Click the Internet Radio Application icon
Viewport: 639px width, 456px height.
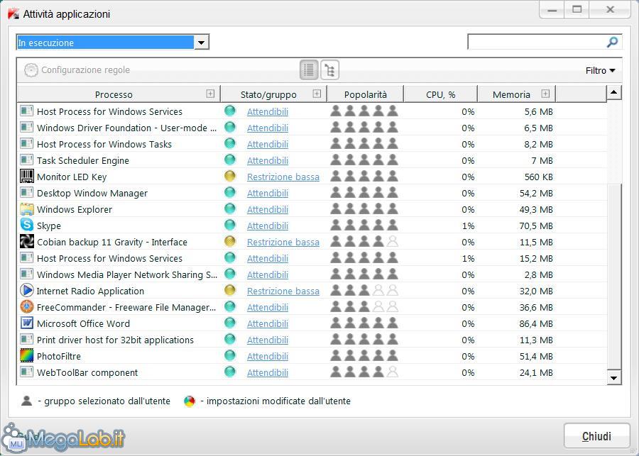coord(27,291)
